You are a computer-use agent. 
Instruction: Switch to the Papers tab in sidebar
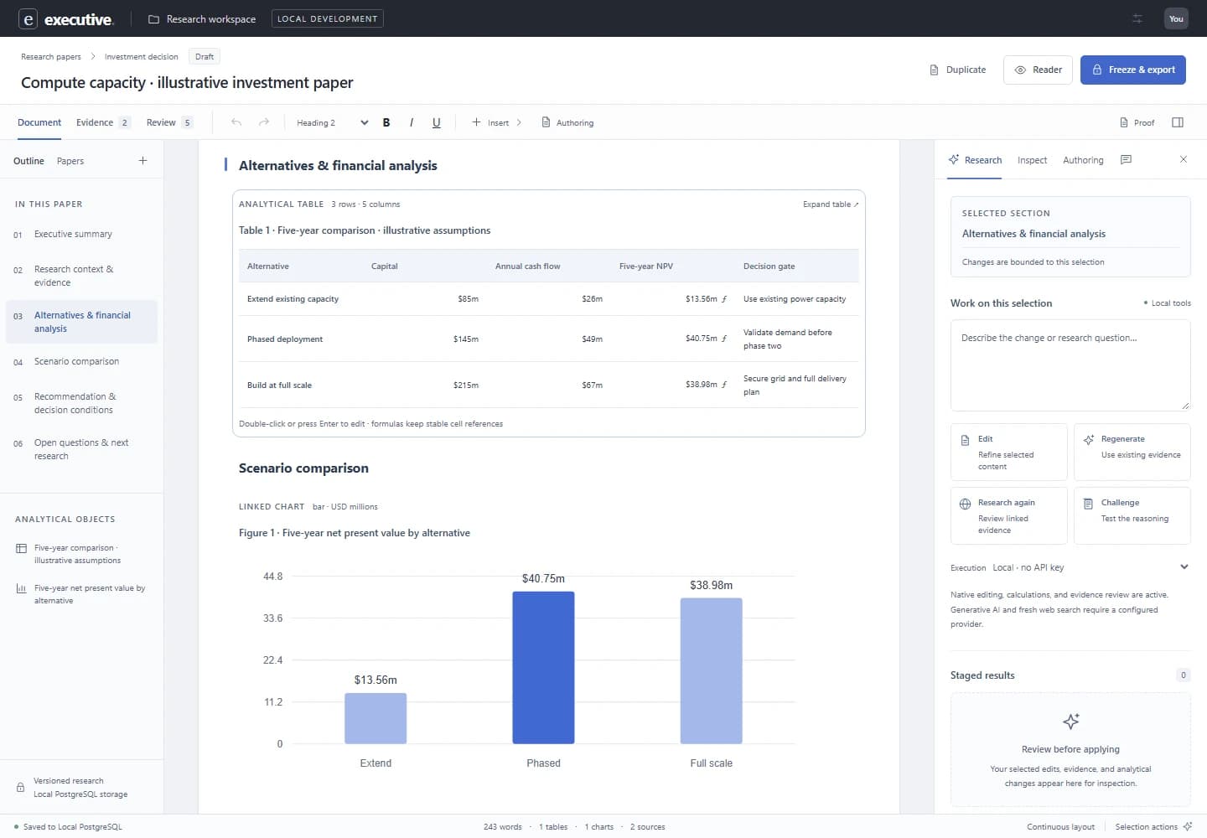[x=70, y=161]
